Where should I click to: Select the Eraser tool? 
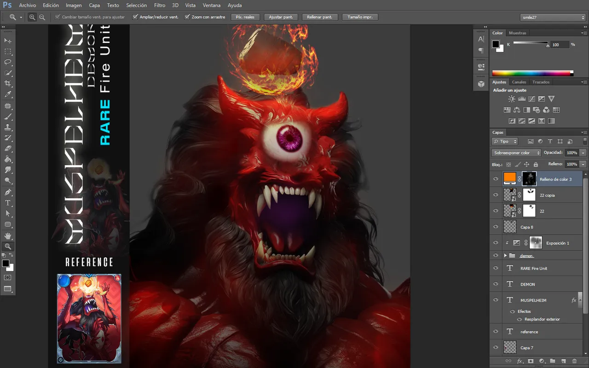coord(8,149)
